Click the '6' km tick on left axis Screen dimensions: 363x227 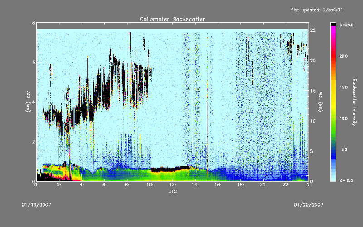[34, 62]
